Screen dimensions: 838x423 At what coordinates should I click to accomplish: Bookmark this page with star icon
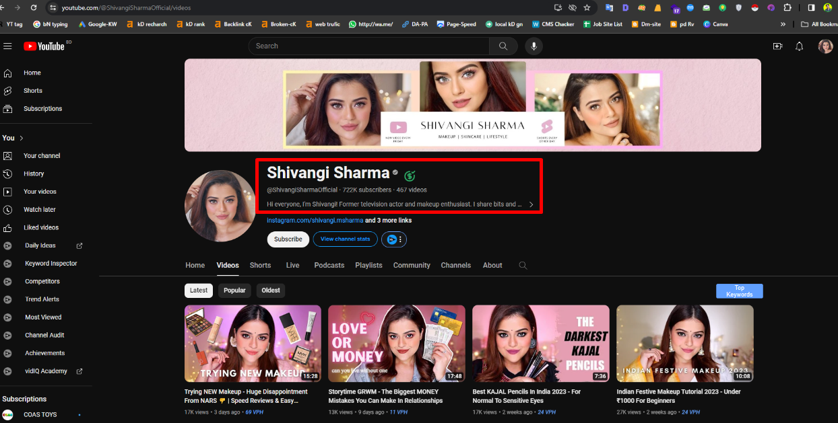[587, 7]
